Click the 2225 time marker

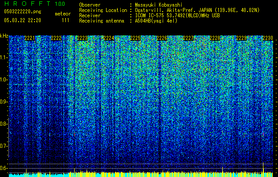pyautogui.click(x=135, y=38)
